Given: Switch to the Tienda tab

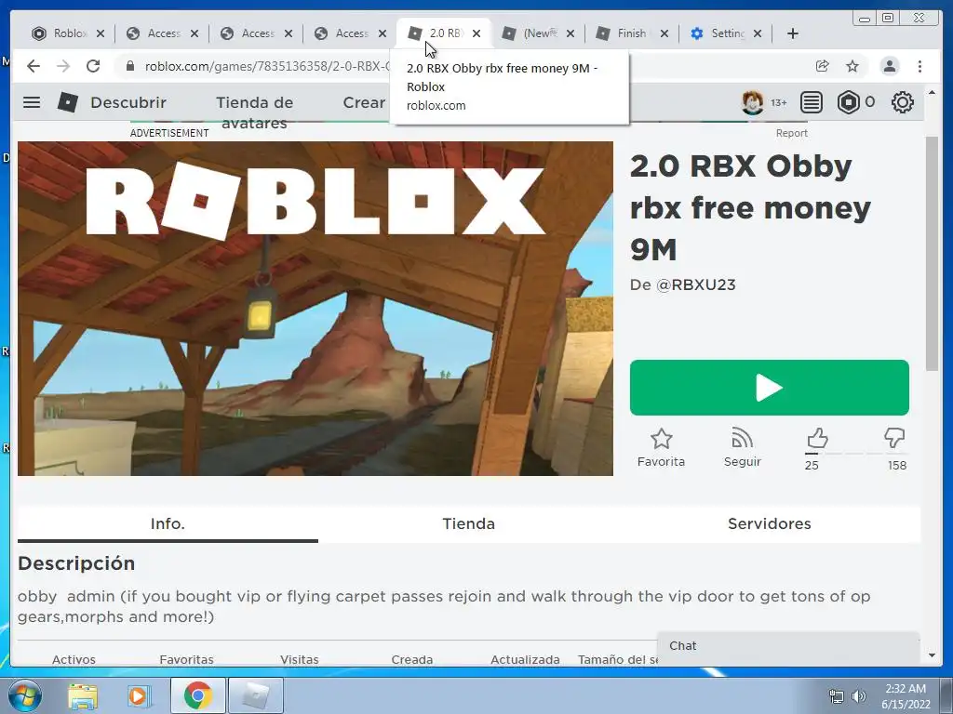Looking at the screenshot, I should 469,524.
